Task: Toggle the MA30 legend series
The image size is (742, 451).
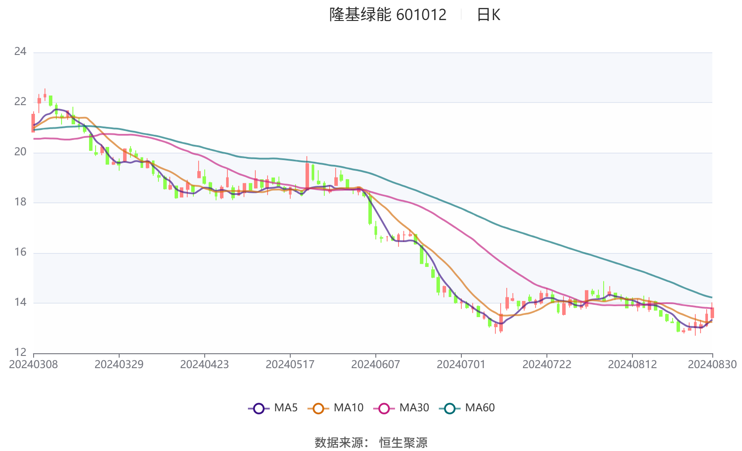Action: 401,408
